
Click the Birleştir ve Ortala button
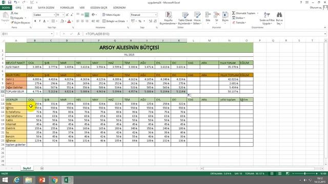[114, 21]
